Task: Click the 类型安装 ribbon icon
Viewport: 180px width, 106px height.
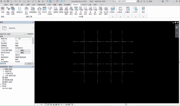Action: point(13,9)
